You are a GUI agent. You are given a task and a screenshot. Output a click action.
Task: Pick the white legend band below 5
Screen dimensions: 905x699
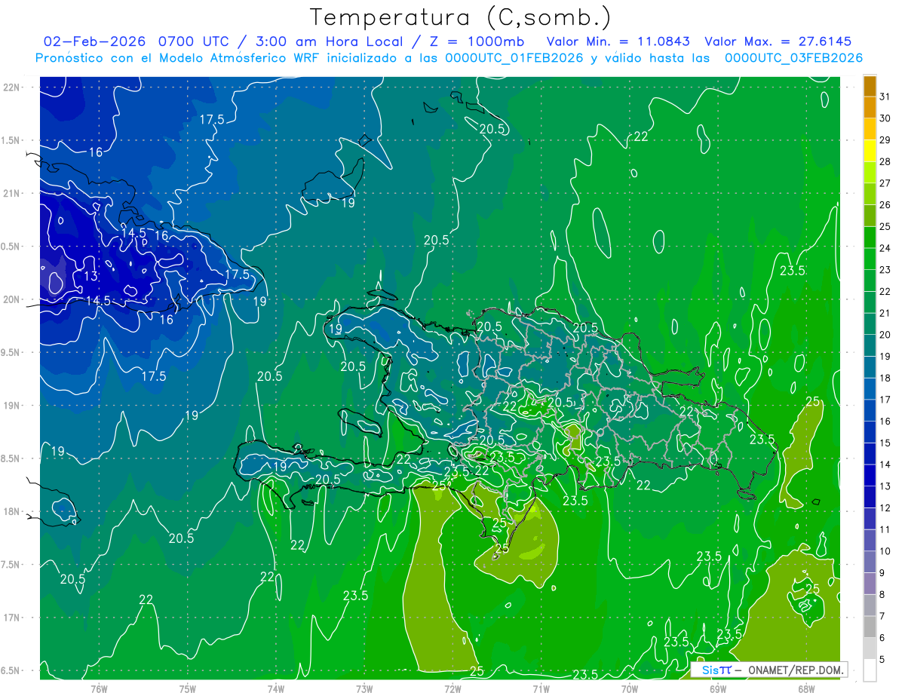(x=870, y=670)
